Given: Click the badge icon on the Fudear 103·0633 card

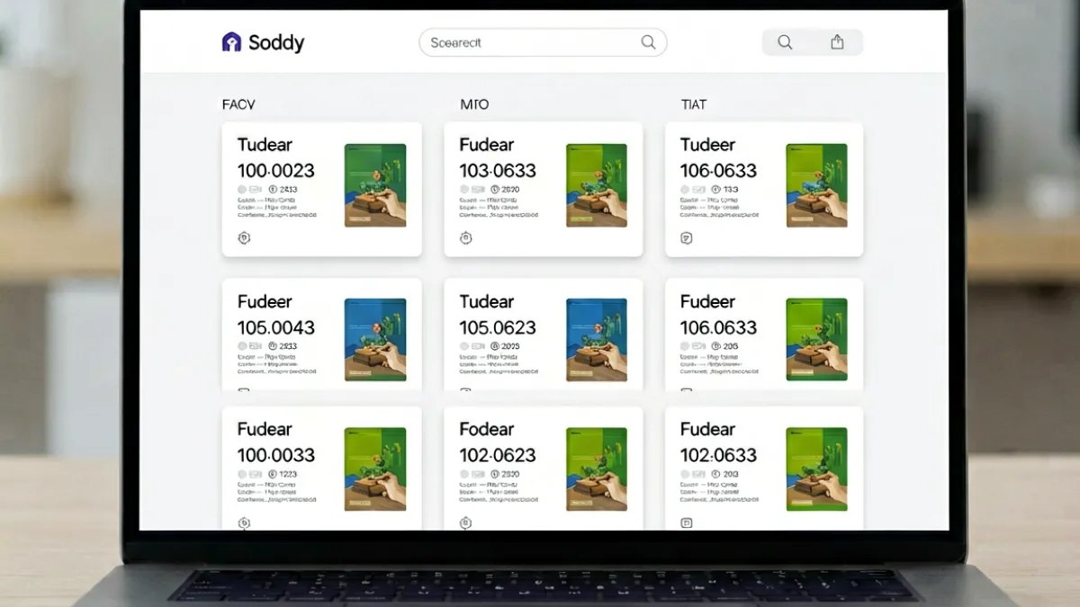Looking at the screenshot, I should point(465,238).
